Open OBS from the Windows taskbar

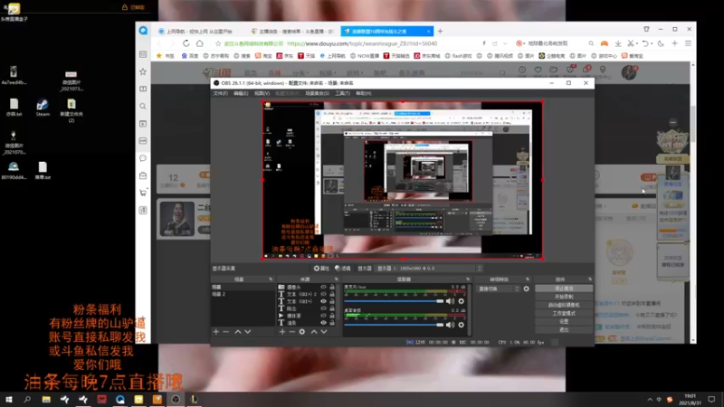tap(176, 399)
